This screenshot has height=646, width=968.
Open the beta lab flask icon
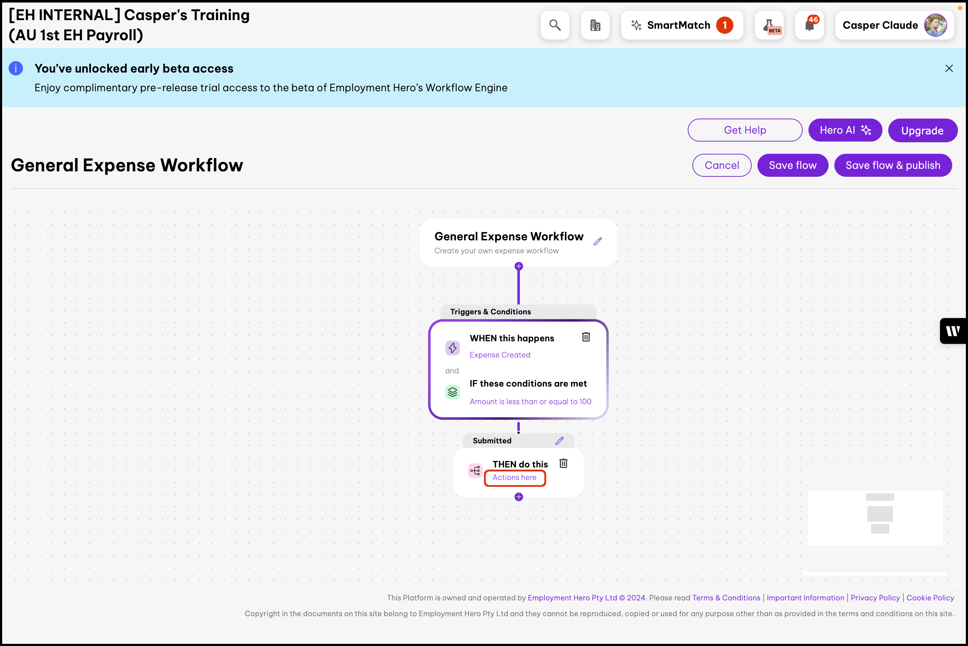[x=769, y=25]
